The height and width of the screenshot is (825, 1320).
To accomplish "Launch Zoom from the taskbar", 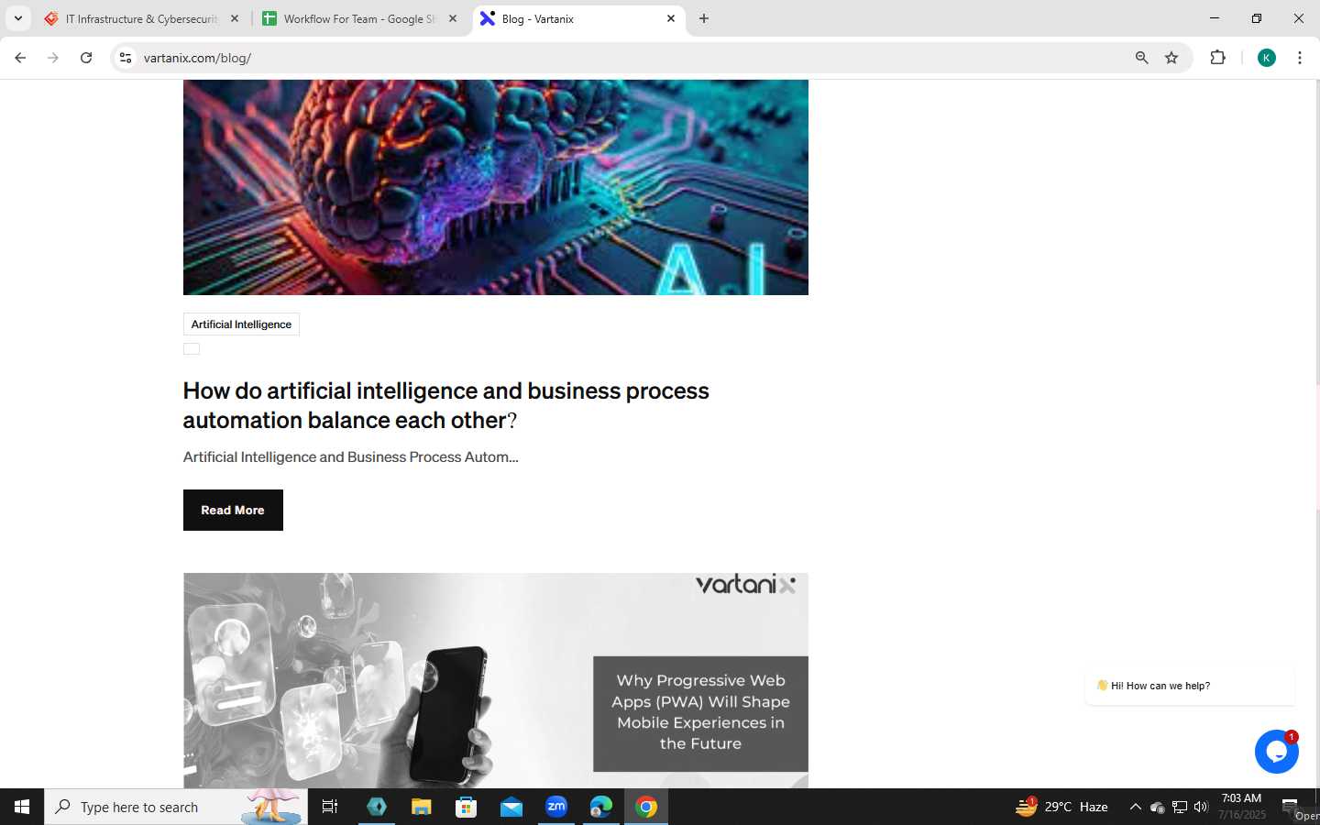I will (x=556, y=807).
